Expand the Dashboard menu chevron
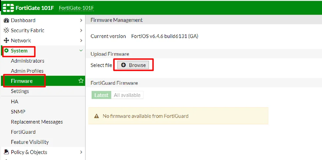Screen dimensions: 322x160 click(x=81, y=20)
